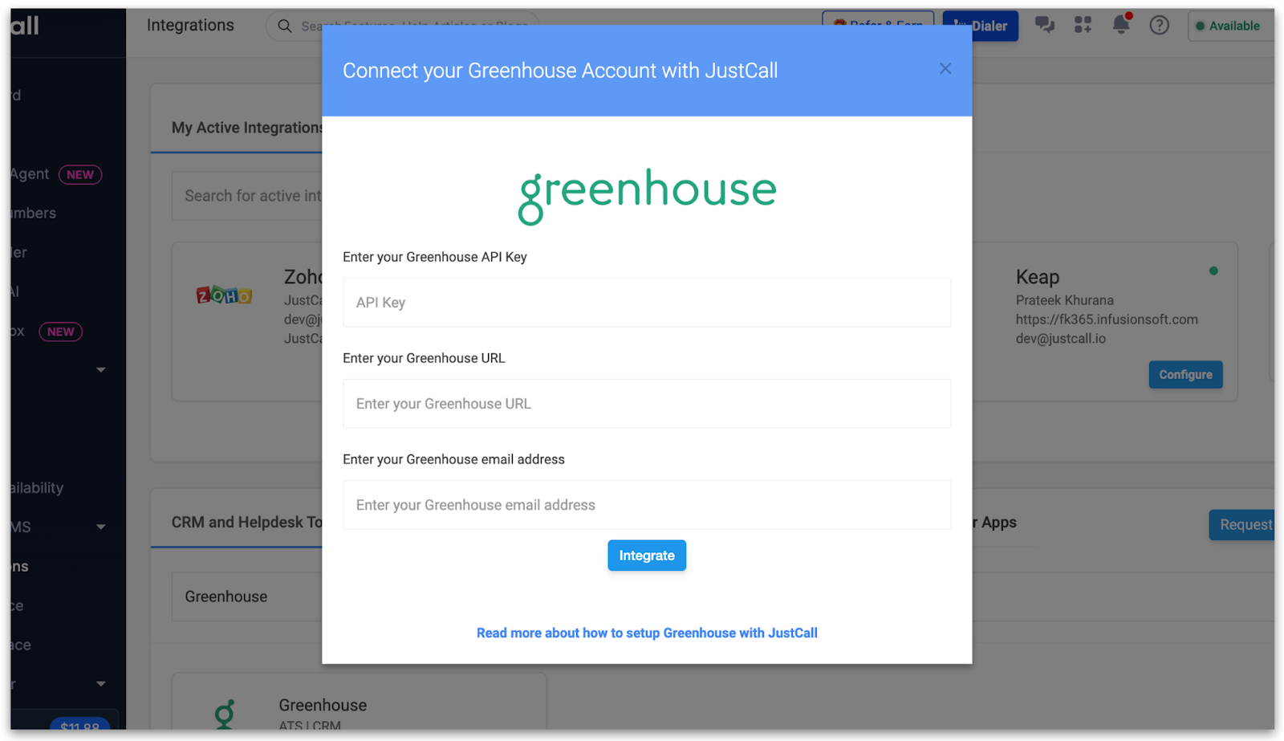Configure the Keap integration
The width and height of the screenshot is (1284, 741).
coord(1185,375)
